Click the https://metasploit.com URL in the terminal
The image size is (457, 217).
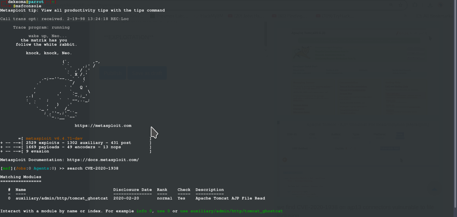103,126
